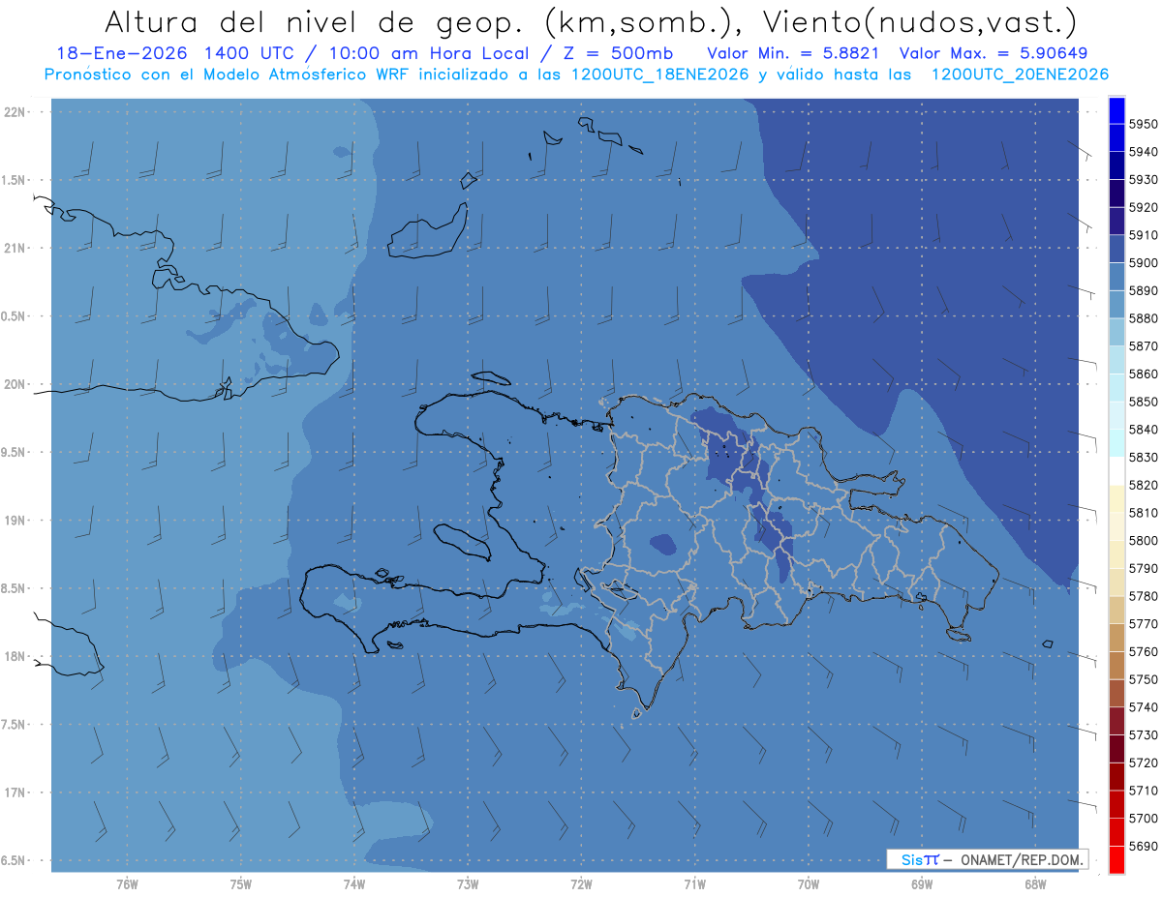Click the '5740' legend label
Viewport: 1162px width, 897px height.
(x=1143, y=707)
